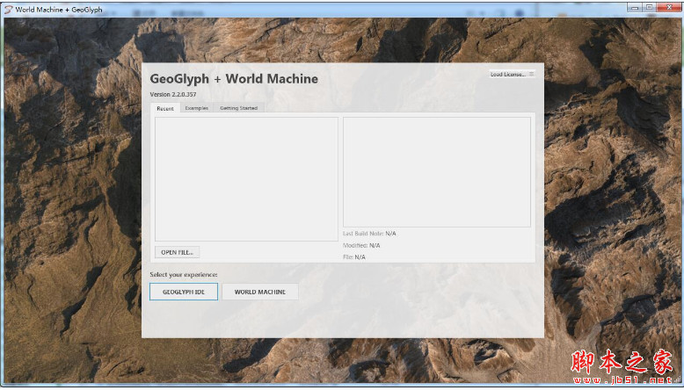The width and height of the screenshot is (684, 390).
Task: Click the World Machine app icon in title bar
Action: pyautogui.click(x=8, y=9)
